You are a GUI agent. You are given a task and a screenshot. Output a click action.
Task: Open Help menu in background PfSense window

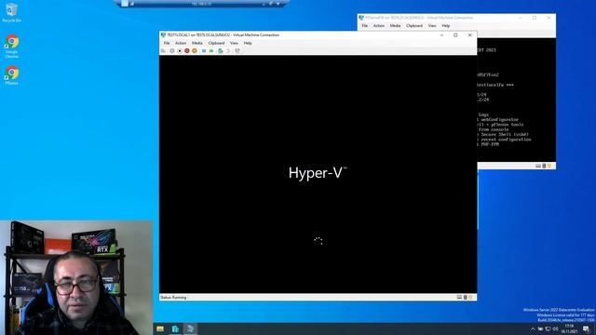pyautogui.click(x=446, y=26)
